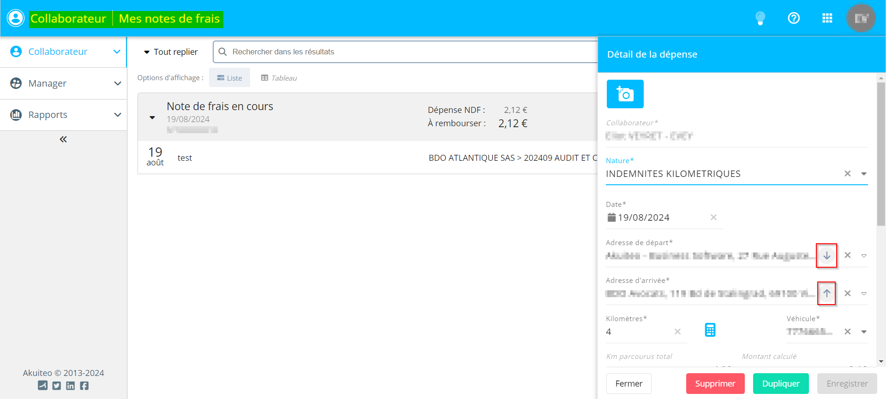Image resolution: width=886 pixels, height=399 pixels.
Task: Switch display to Liste view
Action: tap(229, 78)
